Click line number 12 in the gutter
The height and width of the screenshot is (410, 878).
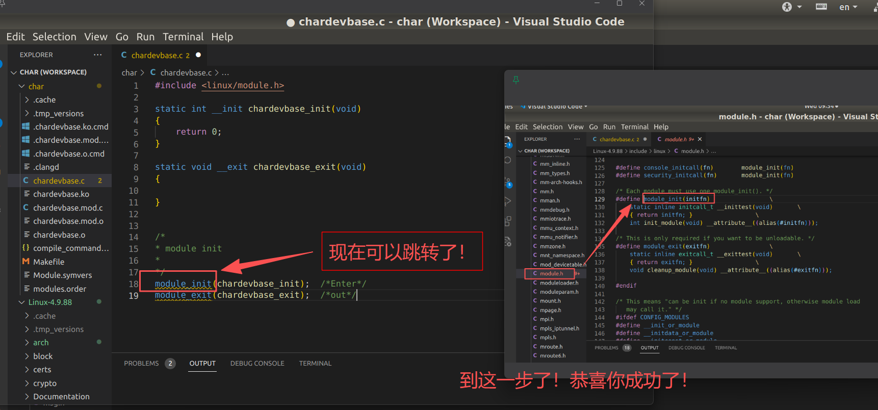134,214
